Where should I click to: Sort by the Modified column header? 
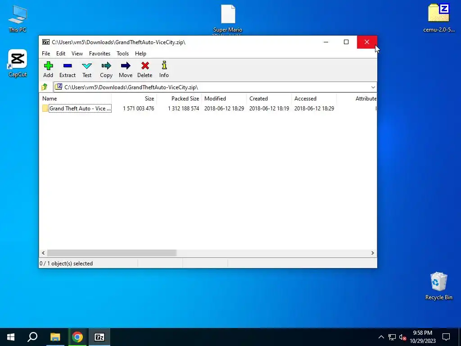click(x=224, y=99)
